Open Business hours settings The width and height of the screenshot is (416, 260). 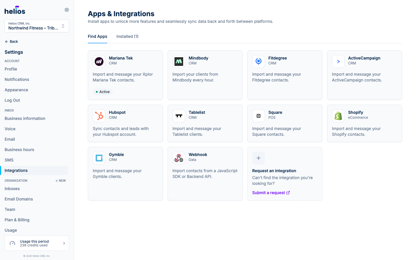19,150
